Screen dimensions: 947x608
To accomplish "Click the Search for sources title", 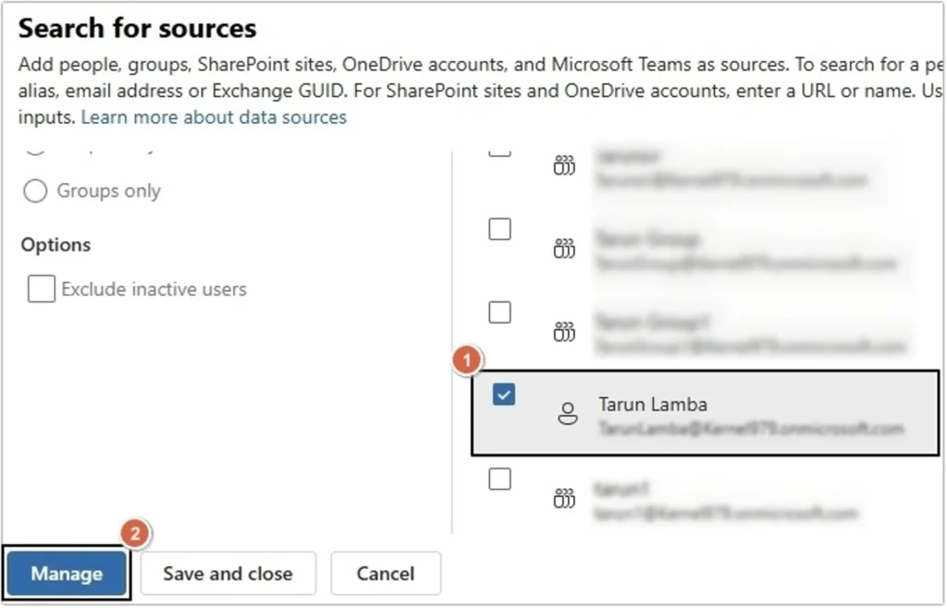I will [x=138, y=29].
